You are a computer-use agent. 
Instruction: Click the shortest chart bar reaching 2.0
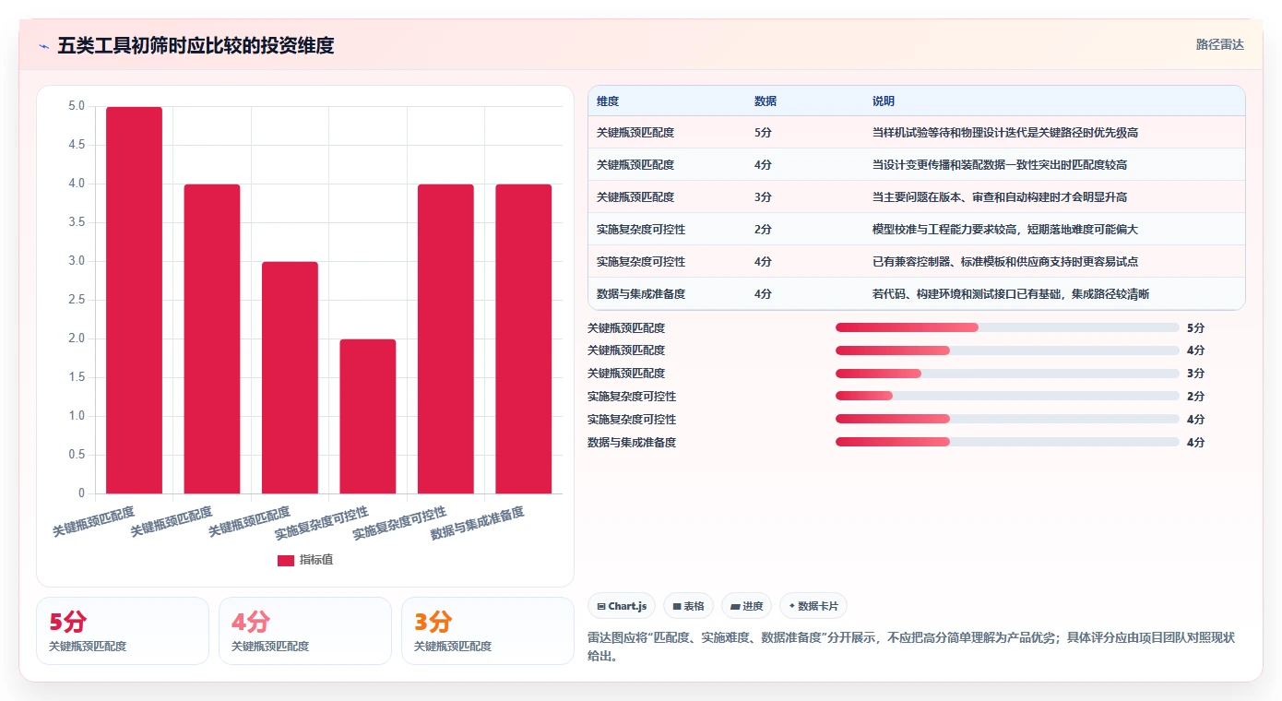(x=368, y=416)
